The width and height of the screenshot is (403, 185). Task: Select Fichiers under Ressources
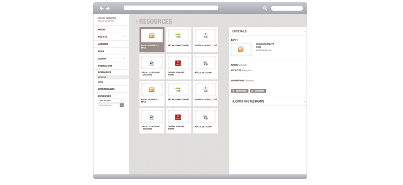pos(102,77)
